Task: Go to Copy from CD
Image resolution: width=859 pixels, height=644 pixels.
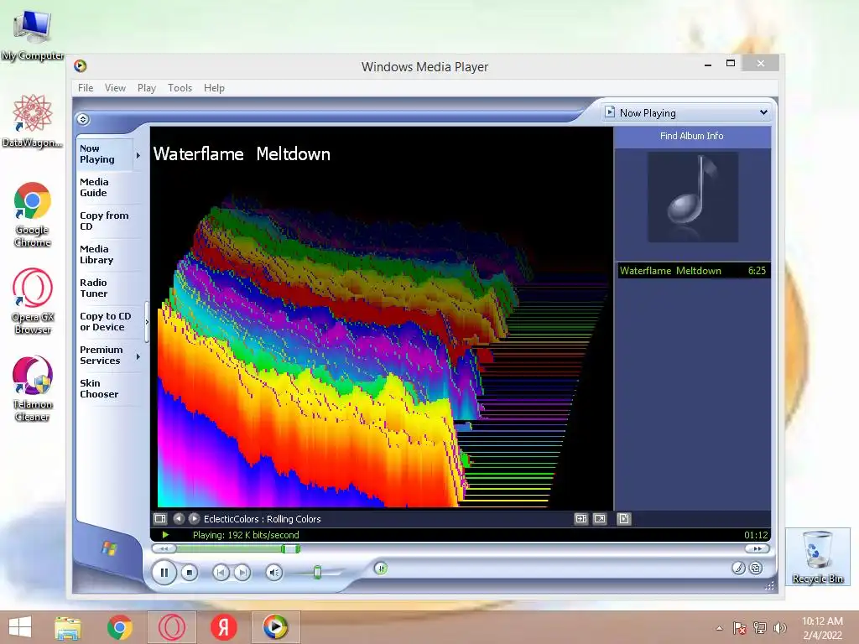Action: pos(104,221)
